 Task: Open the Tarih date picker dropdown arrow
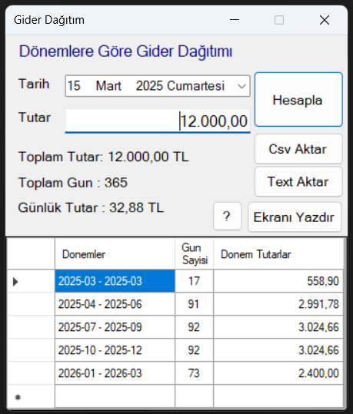point(241,86)
